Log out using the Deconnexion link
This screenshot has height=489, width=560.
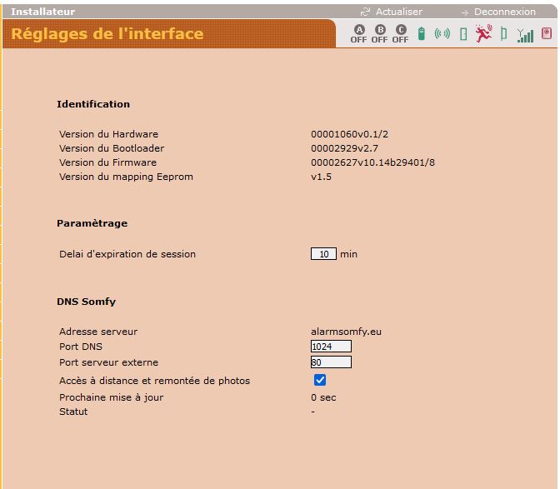(x=504, y=12)
